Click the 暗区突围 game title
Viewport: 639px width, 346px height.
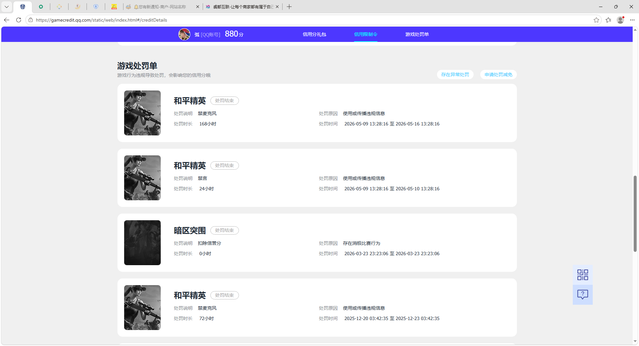(190, 230)
